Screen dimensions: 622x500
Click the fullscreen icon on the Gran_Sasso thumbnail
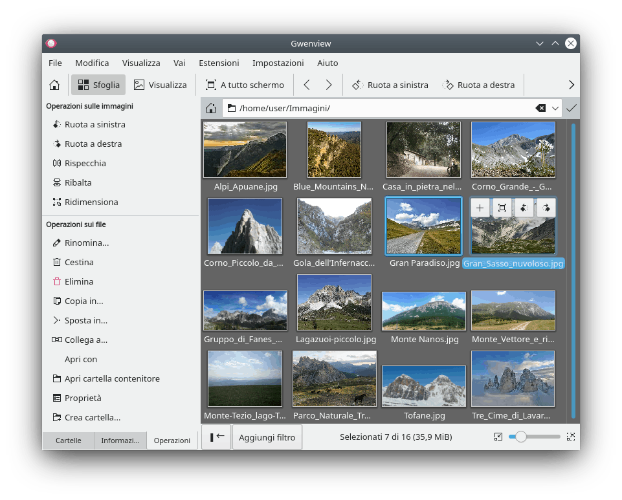click(x=502, y=208)
